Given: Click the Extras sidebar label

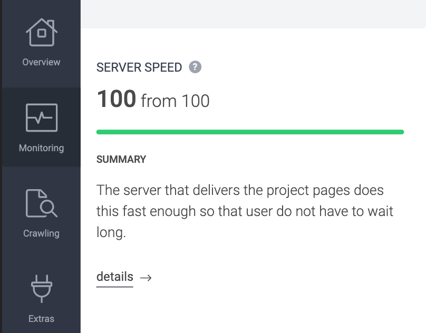Looking at the screenshot, I should click(x=41, y=319).
